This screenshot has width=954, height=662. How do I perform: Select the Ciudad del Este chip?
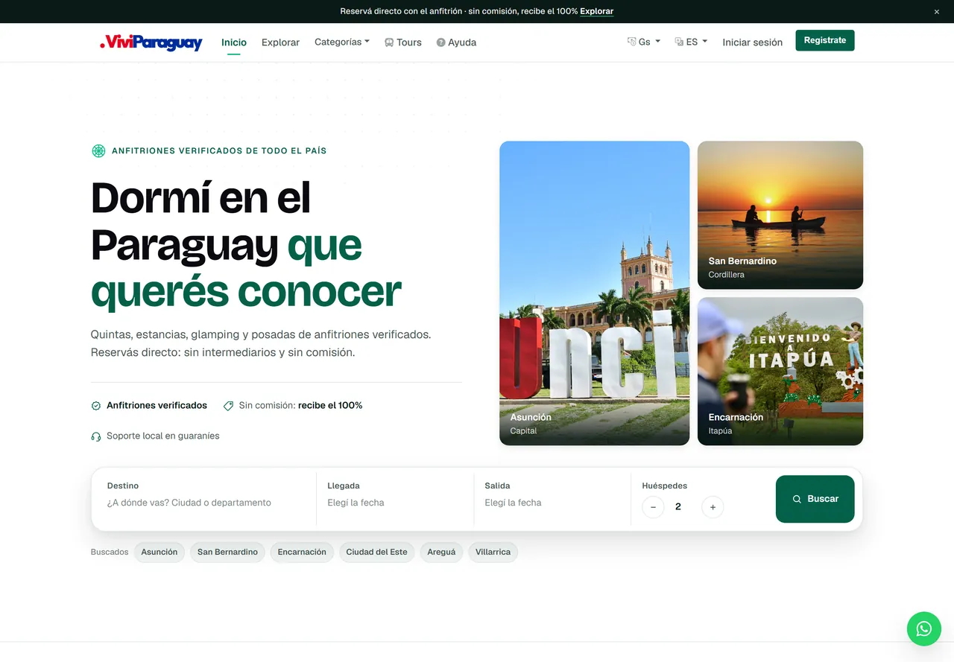click(x=376, y=553)
